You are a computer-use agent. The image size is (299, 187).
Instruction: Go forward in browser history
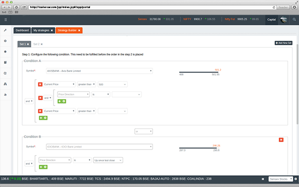pyautogui.click(x=9, y=7)
